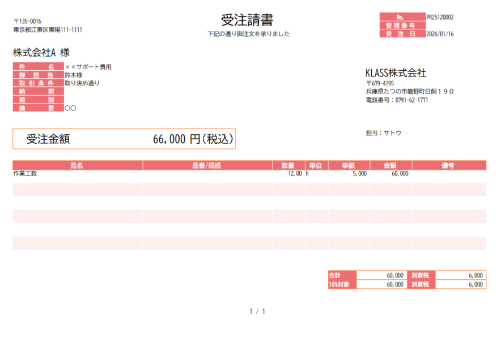
Task: Click the customer name 株式会社A 様
Action: 41,53
